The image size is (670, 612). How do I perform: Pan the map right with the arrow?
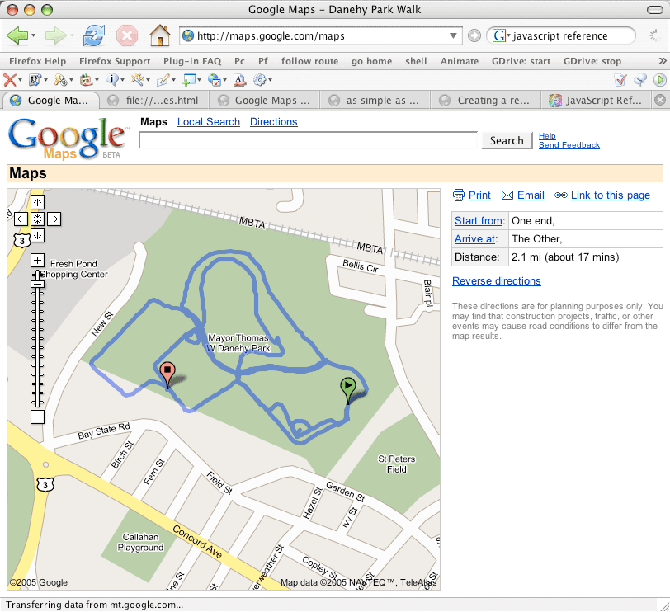tap(54, 219)
